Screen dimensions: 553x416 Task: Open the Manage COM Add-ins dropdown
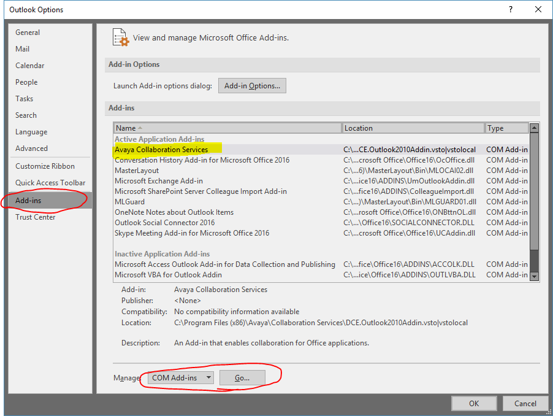(x=181, y=378)
